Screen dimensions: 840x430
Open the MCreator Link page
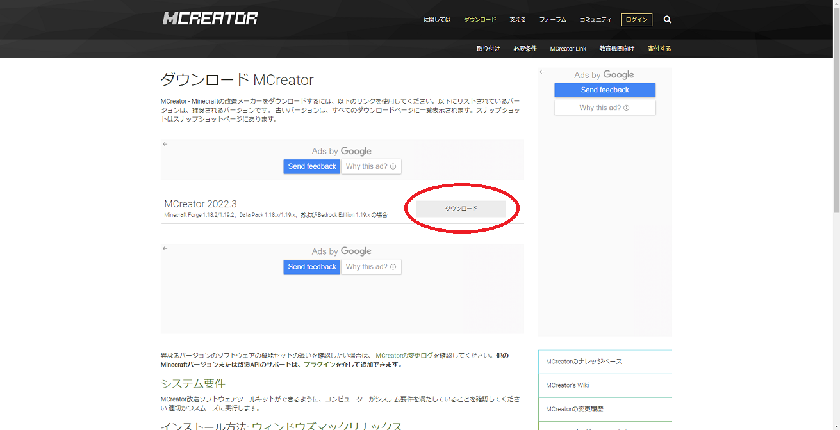point(568,48)
